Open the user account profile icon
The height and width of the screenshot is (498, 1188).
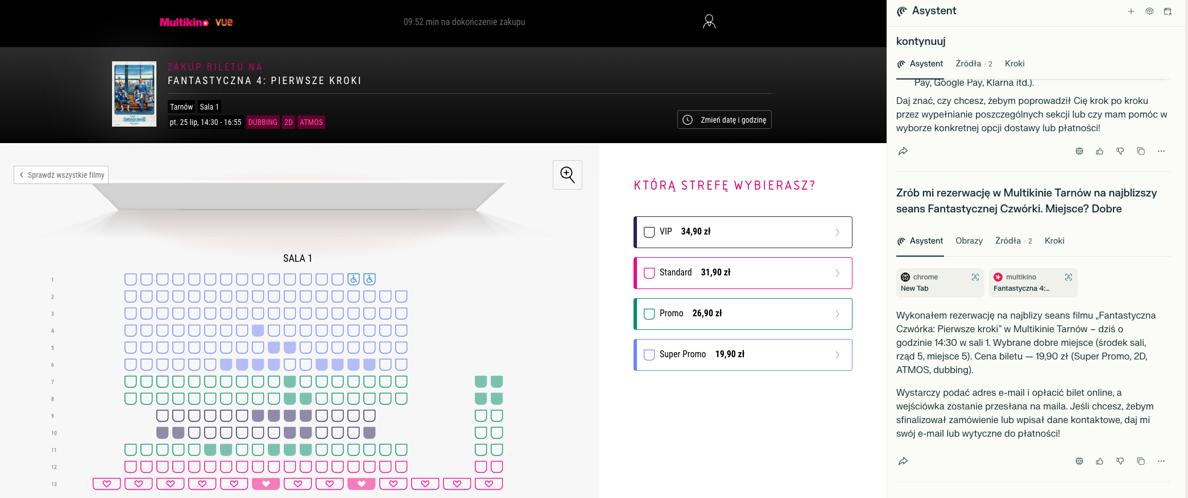click(x=709, y=22)
